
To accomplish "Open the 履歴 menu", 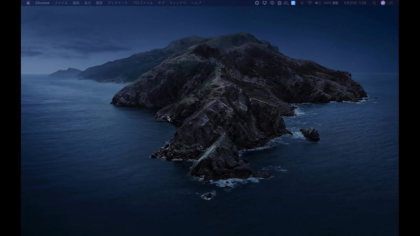I will click(x=99, y=3).
